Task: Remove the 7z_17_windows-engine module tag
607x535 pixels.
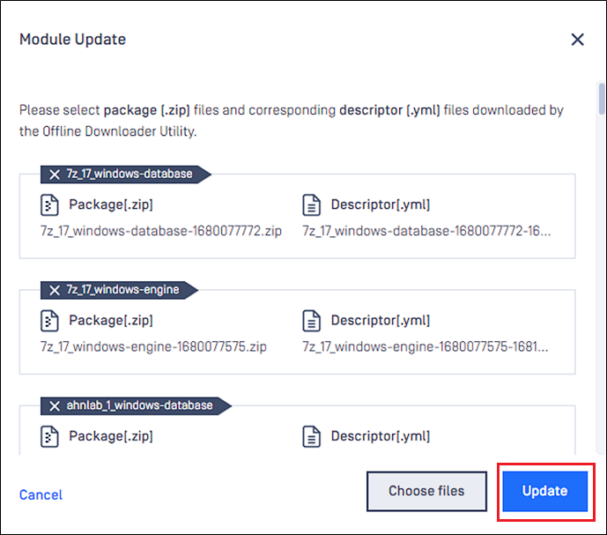Action: 55,290
